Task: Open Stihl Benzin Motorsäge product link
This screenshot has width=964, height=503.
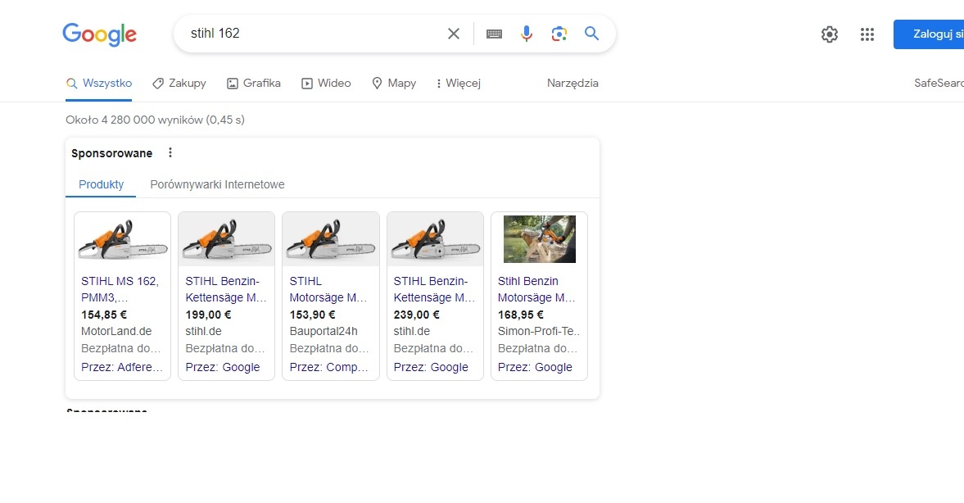Action: point(536,289)
